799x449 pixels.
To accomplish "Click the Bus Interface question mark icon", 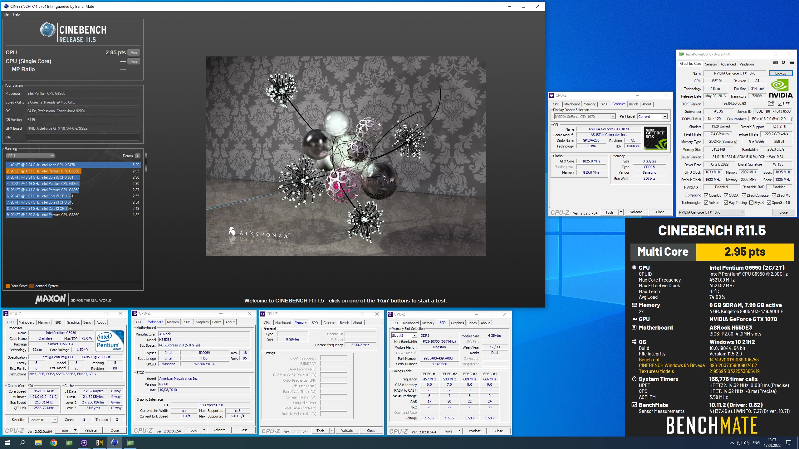I will 791,119.
